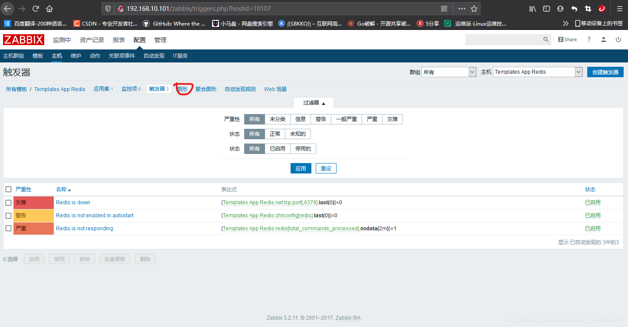Viewport: 628px width, 327px height.
Task: Click the Zabbix search input field
Action: pyautogui.click(x=504, y=39)
